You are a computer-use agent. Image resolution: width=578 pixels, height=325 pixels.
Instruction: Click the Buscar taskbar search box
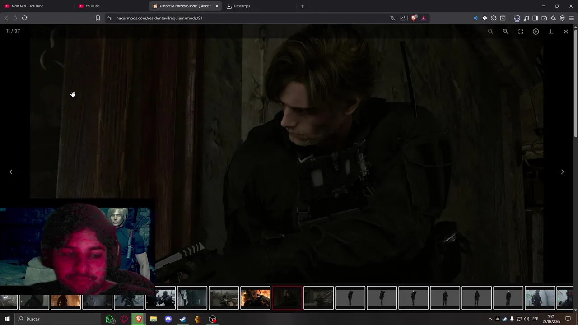(x=58, y=319)
